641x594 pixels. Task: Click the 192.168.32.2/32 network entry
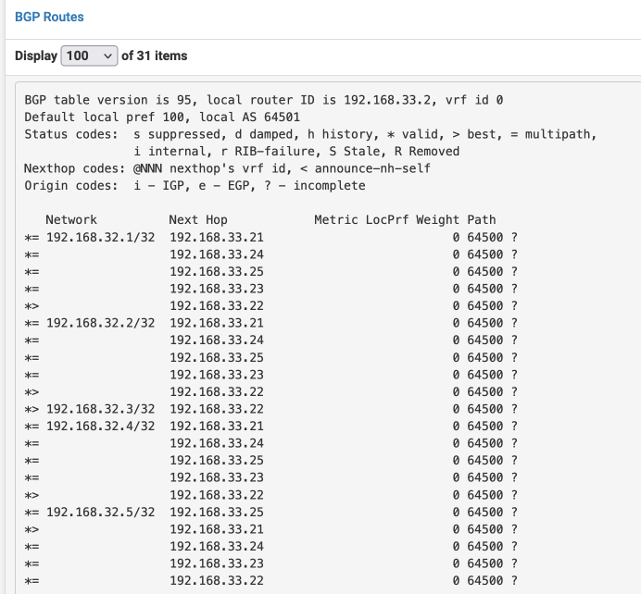pyautogui.click(x=101, y=323)
